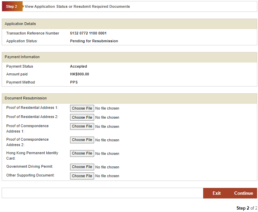258x212 pixels.
Task: Click the red Step 2 badge
Action: click(x=12, y=6)
